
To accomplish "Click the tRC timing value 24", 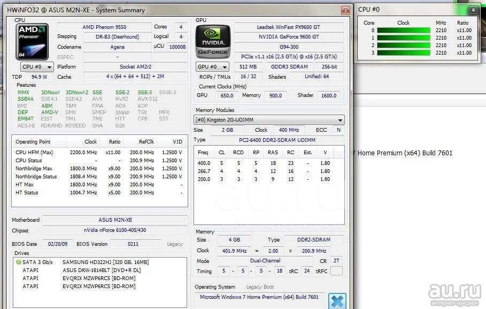I will point(307,271).
